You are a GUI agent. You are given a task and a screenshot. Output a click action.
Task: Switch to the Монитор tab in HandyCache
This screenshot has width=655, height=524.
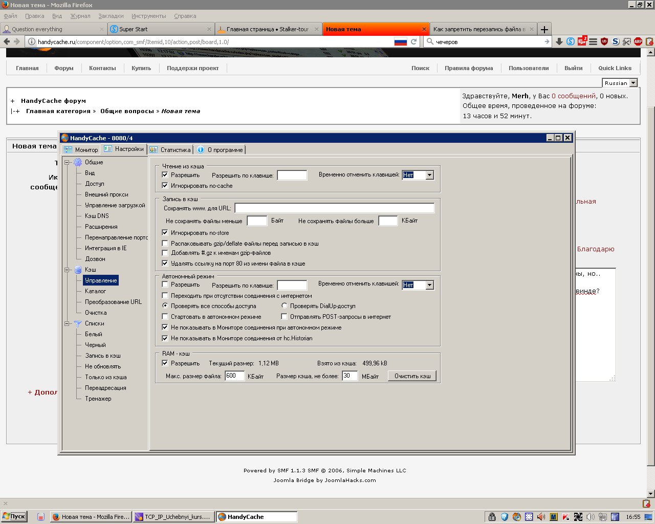point(81,150)
